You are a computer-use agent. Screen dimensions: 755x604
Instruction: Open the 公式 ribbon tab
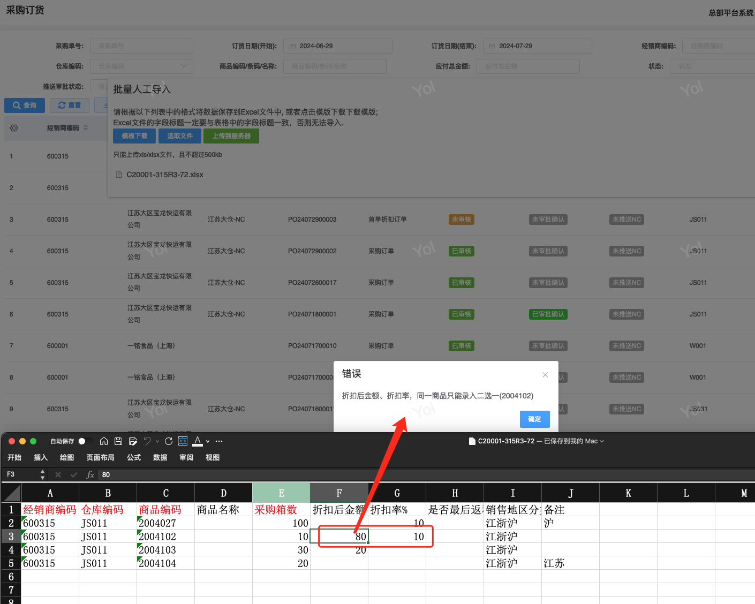(x=134, y=457)
